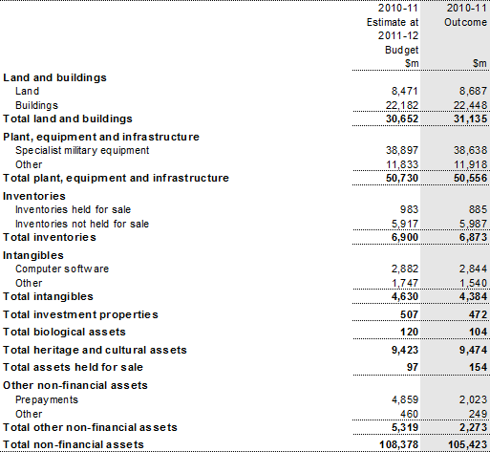Click the 'Prepayments' label
The image size is (490, 452).
(47, 399)
